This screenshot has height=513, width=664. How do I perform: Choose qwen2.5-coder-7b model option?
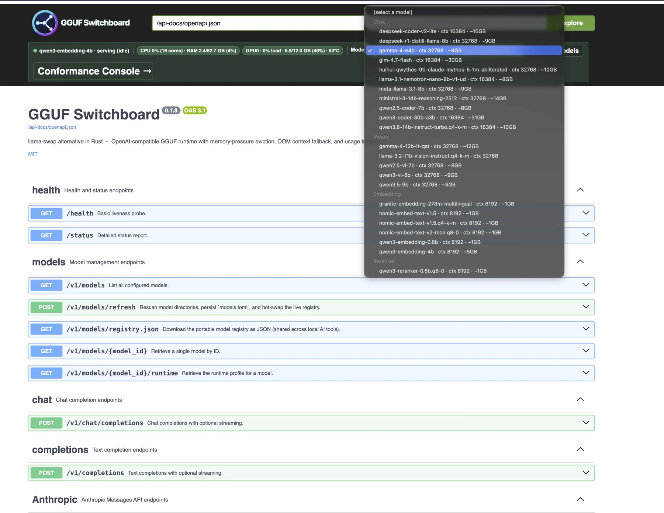click(464, 108)
